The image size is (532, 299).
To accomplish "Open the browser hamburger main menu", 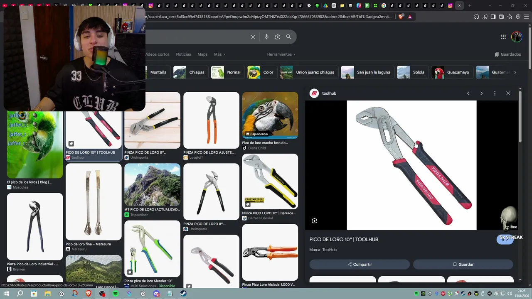I will 527,17.
